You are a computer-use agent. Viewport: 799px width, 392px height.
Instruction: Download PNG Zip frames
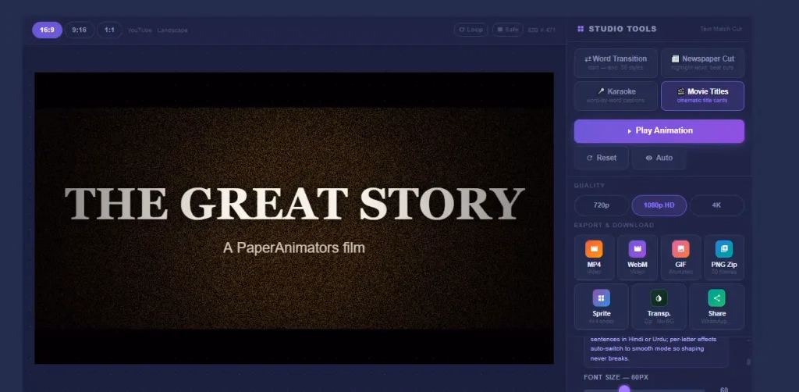point(723,258)
